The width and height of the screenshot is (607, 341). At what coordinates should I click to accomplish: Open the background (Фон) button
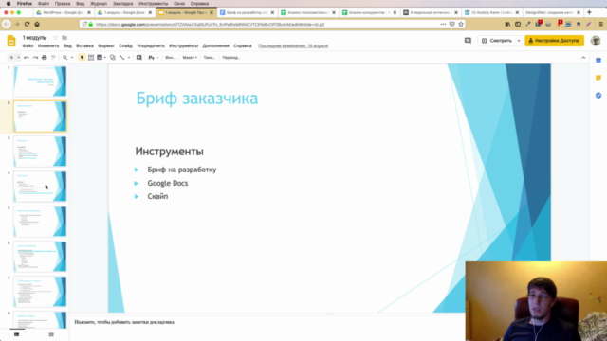coord(171,57)
